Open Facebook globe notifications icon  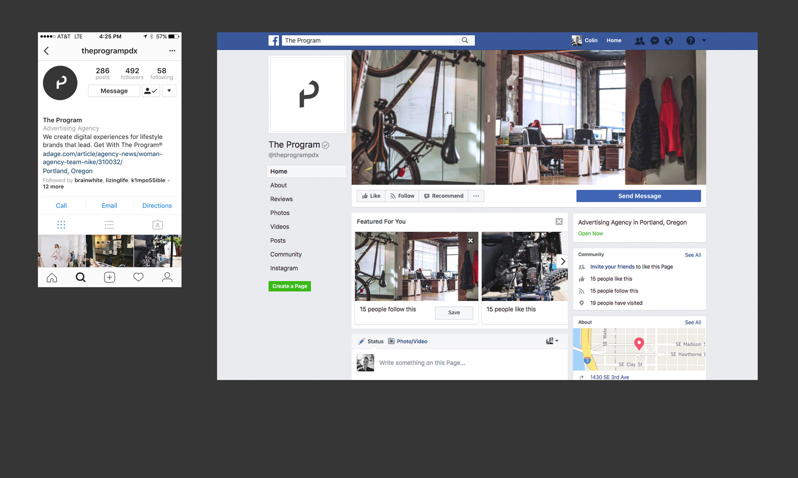click(x=669, y=40)
